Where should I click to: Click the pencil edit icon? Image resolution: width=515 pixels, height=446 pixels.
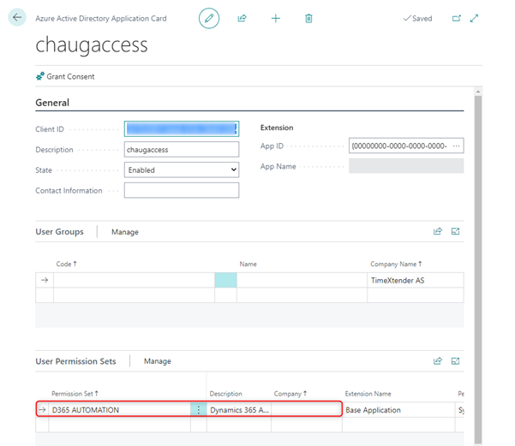point(209,18)
